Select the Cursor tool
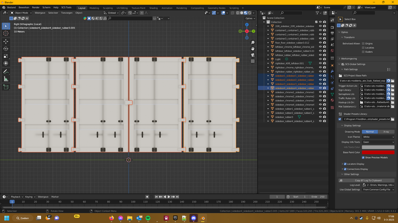Image resolution: width=398 pixels, height=223 pixels. pos(6,34)
